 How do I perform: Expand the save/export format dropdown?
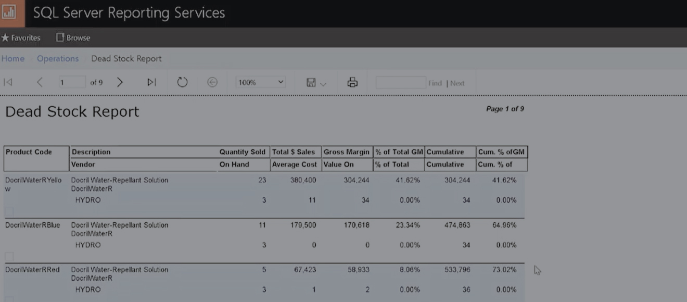pyautogui.click(x=316, y=83)
